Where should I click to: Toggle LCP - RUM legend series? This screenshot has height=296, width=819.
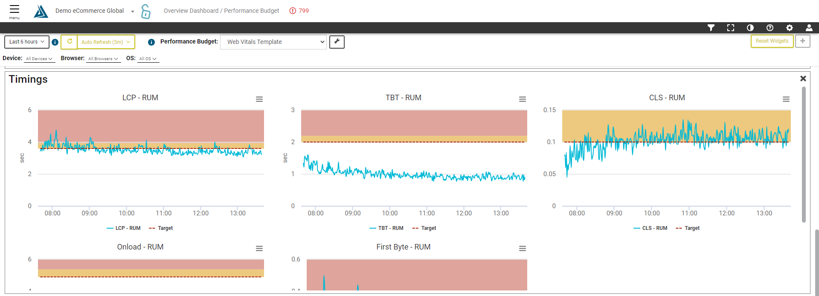point(123,228)
